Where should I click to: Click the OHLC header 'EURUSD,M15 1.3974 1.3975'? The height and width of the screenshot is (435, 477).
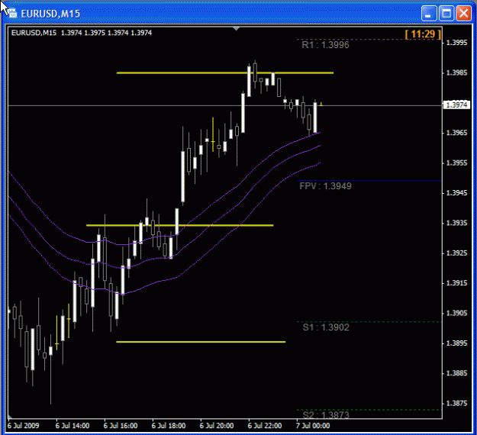82,33
